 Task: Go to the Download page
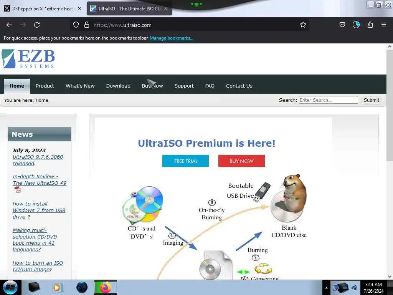point(118,86)
